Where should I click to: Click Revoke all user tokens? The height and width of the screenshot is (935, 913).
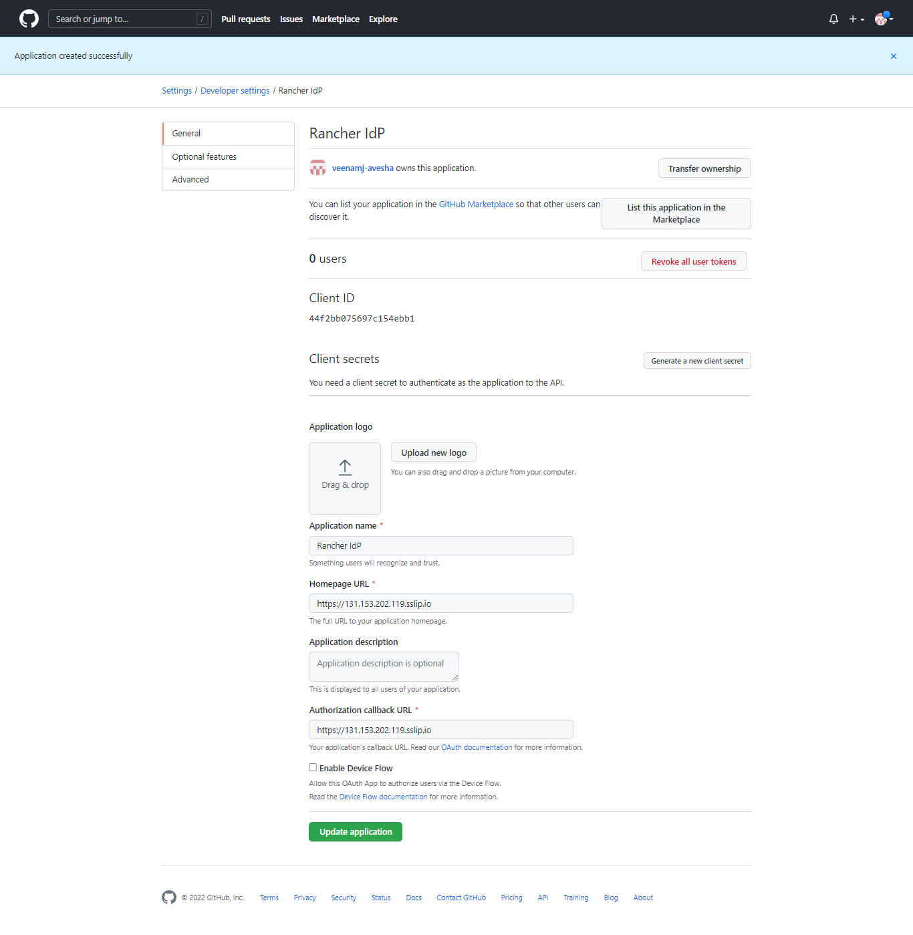694,261
